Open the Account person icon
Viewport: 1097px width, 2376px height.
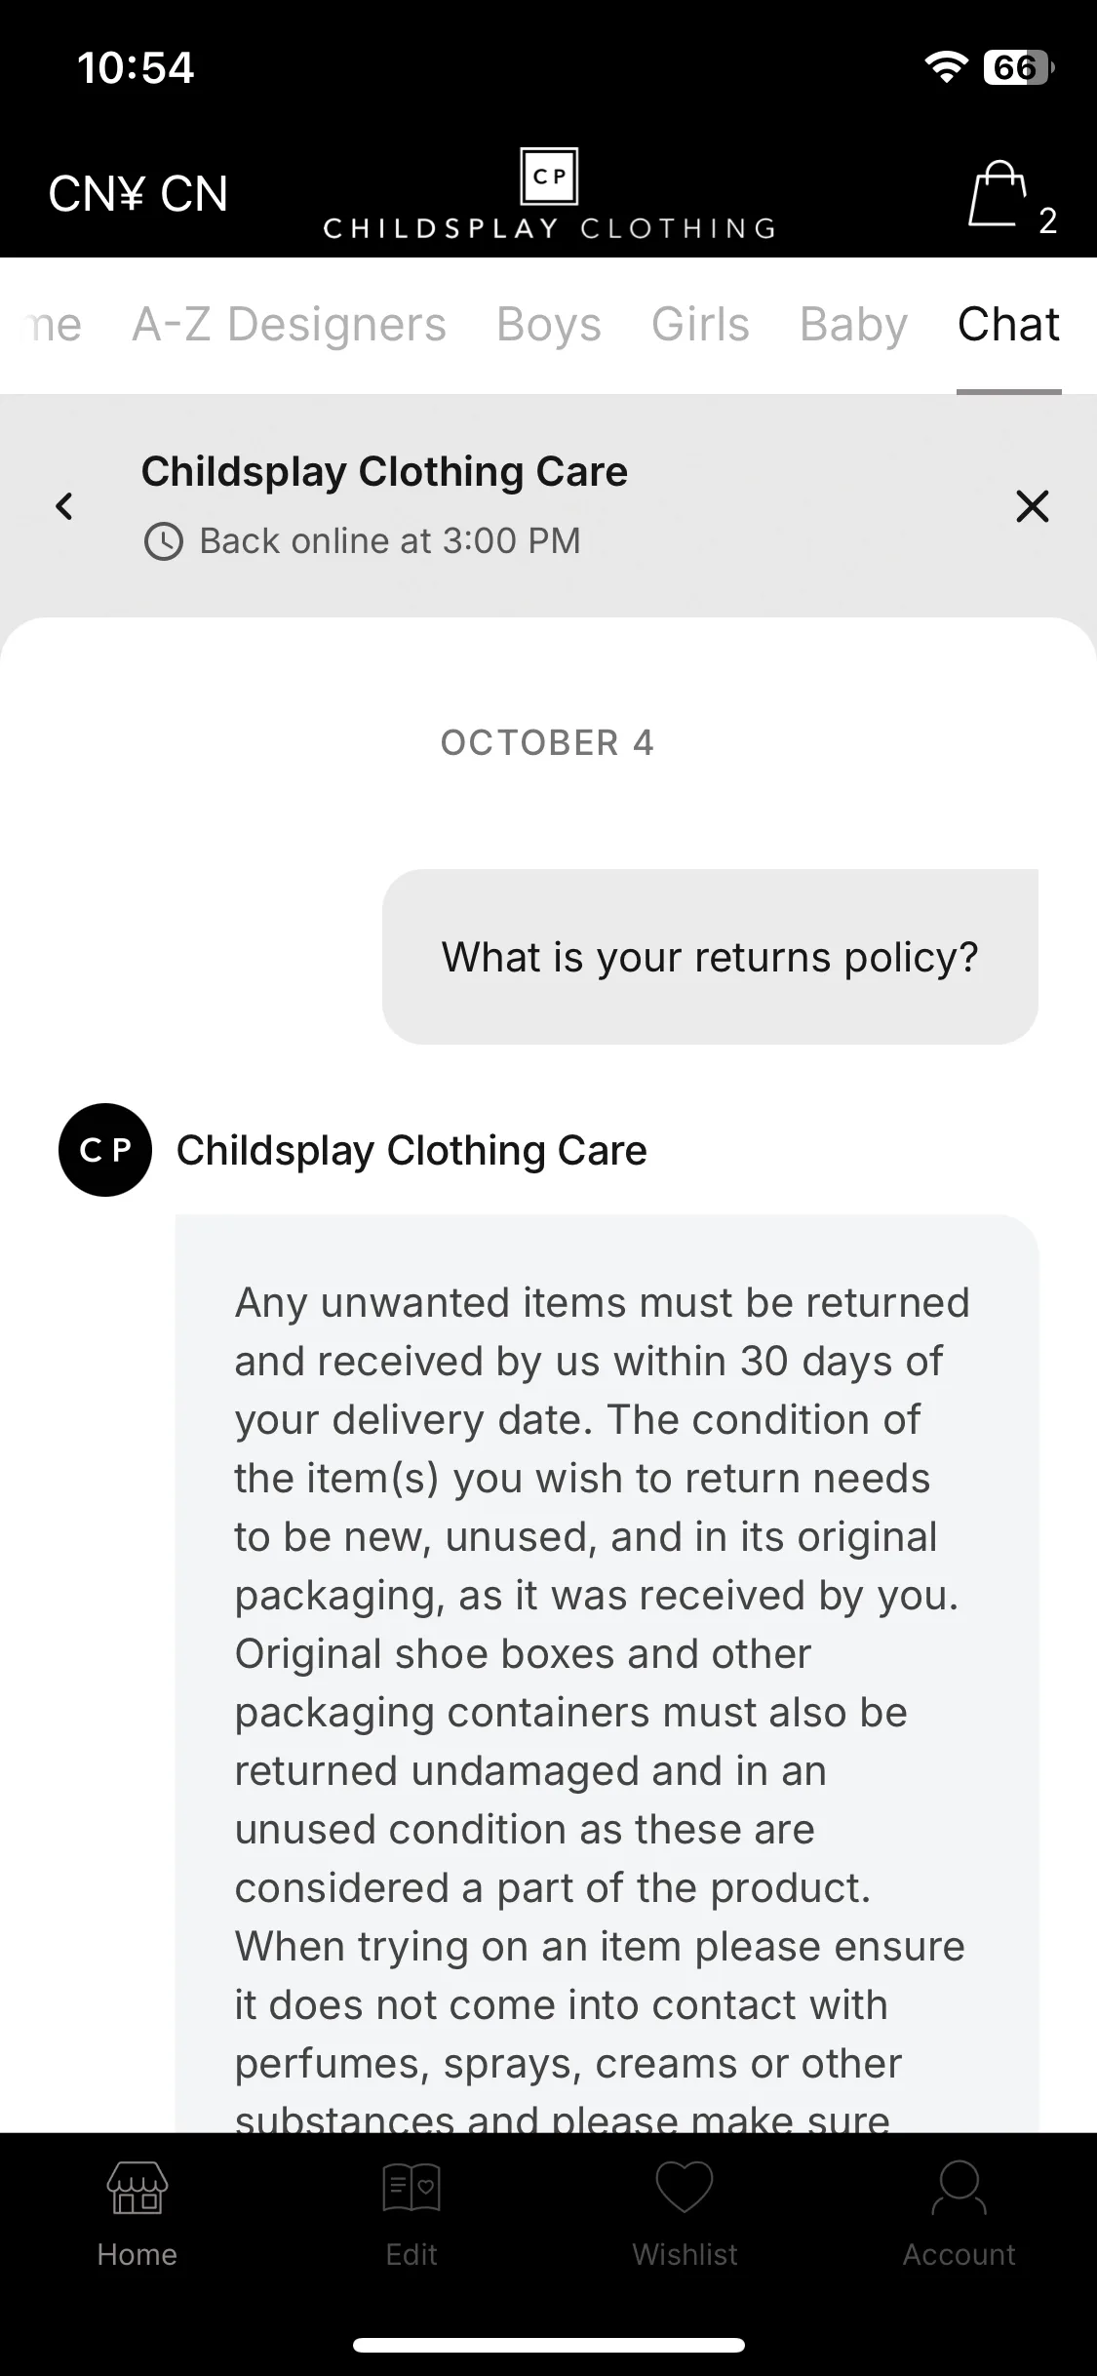tap(960, 2188)
